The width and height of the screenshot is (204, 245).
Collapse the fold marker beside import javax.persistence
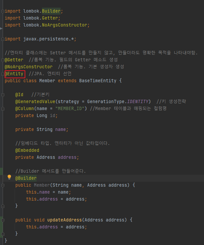pyautogui.click(x=3, y=39)
